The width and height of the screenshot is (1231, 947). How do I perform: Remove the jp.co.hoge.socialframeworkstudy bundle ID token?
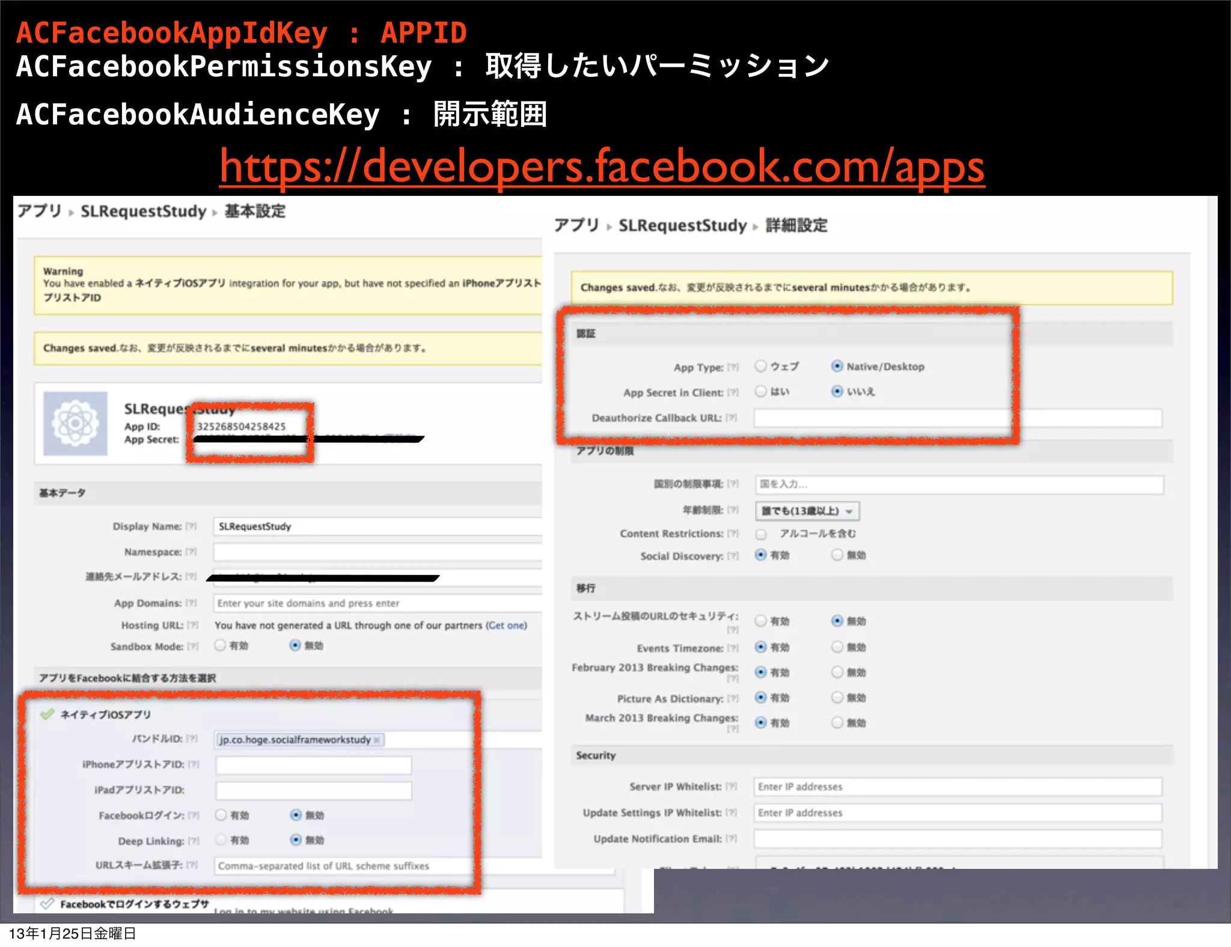tap(377, 740)
